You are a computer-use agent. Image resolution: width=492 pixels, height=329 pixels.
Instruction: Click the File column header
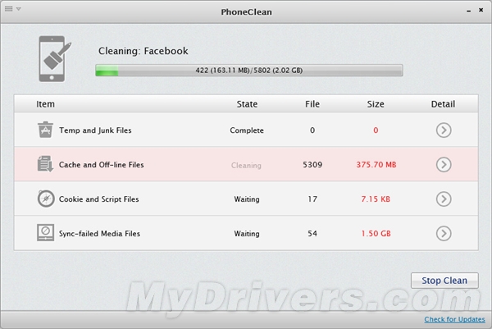312,104
